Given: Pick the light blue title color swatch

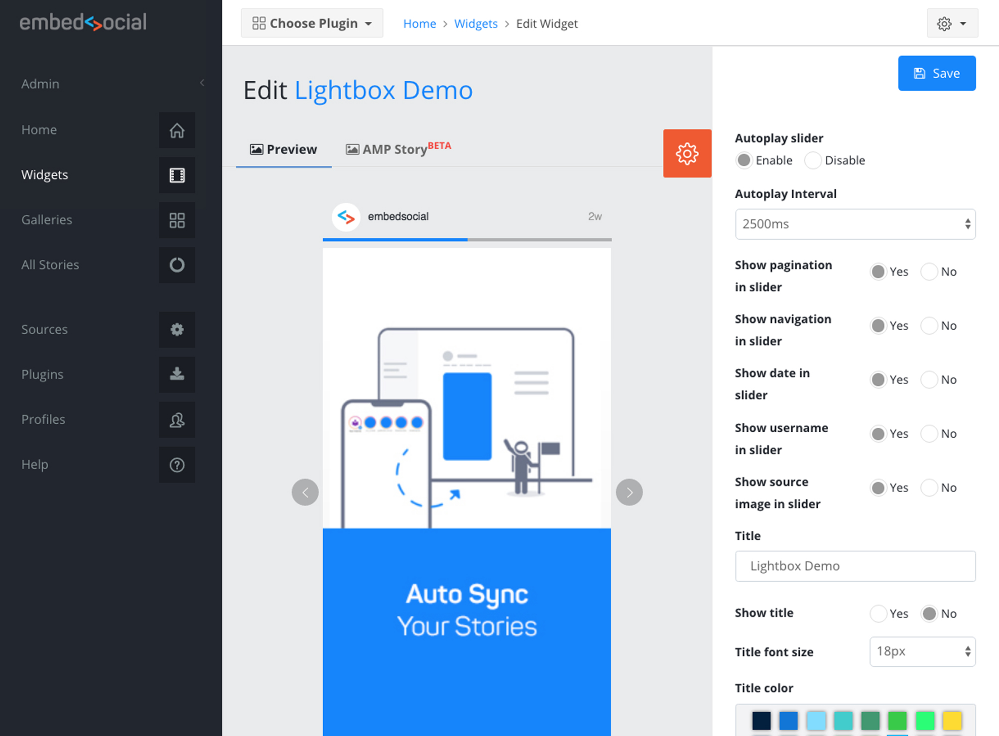Looking at the screenshot, I should click(816, 721).
